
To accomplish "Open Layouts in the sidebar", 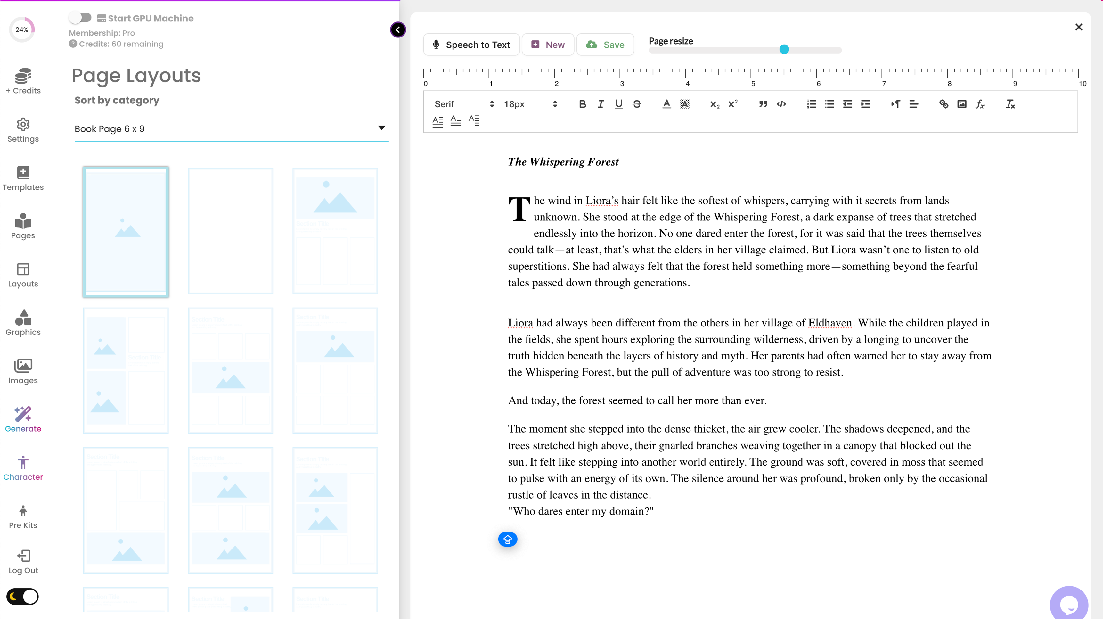I will pyautogui.click(x=23, y=275).
